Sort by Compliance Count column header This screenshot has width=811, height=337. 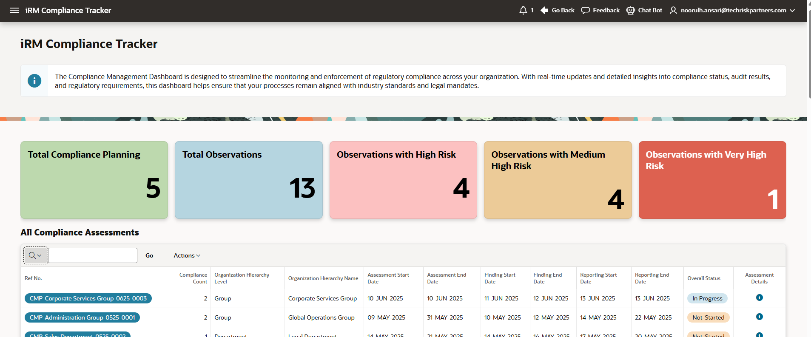pyautogui.click(x=193, y=278)
